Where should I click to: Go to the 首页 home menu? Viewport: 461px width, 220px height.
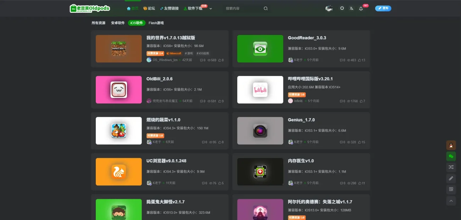[133, 8]
